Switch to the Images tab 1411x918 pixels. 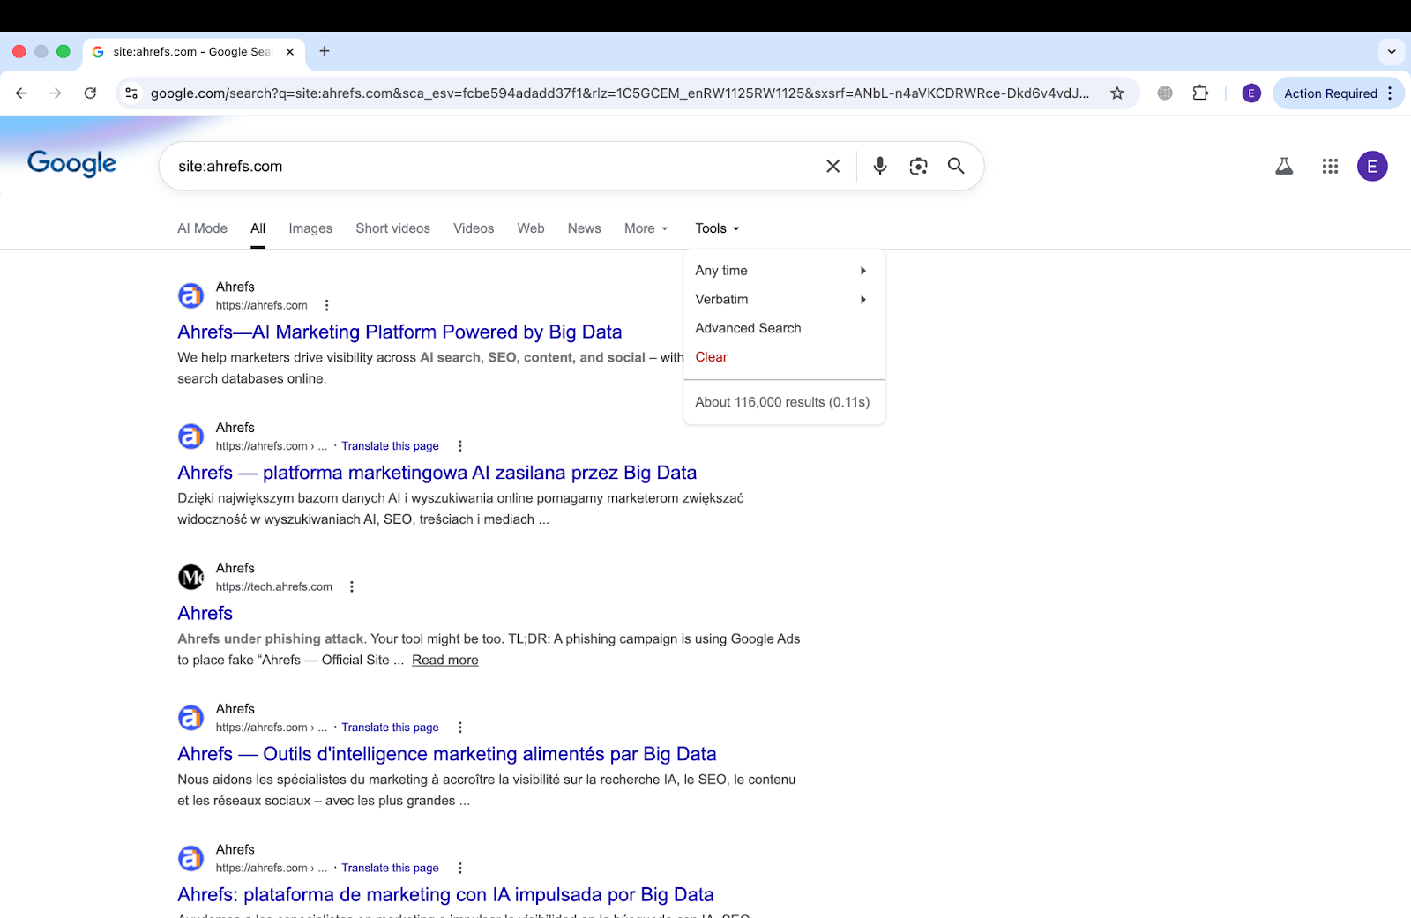310,228
